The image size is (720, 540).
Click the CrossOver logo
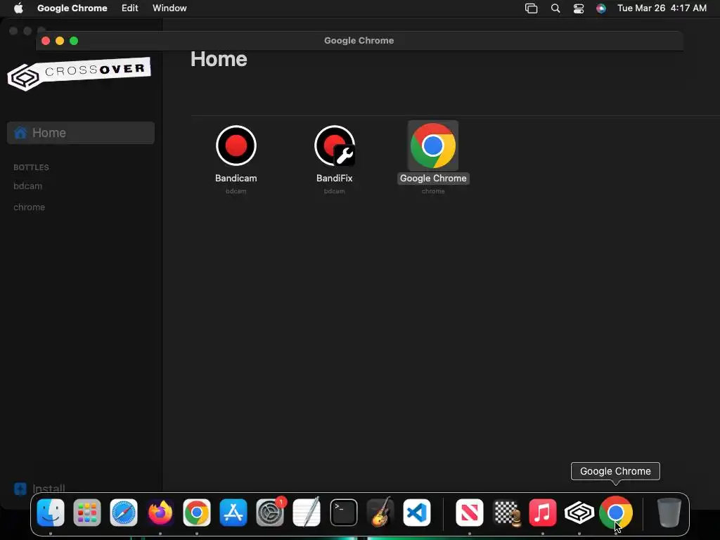click(x=79, y=73)
